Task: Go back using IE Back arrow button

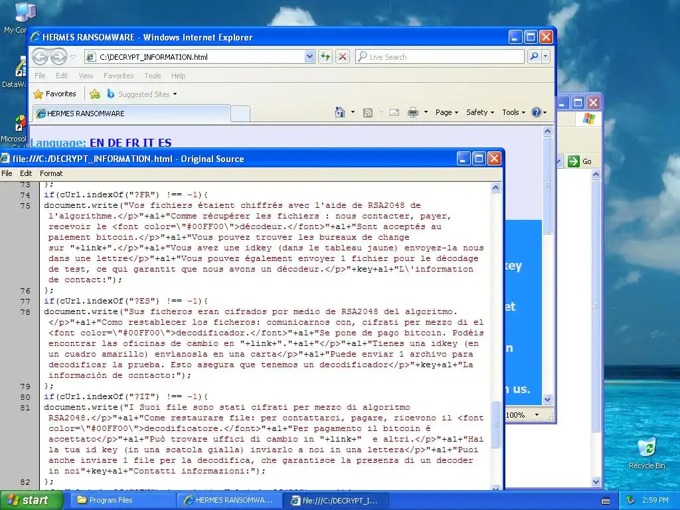Action: pos(41,57)
